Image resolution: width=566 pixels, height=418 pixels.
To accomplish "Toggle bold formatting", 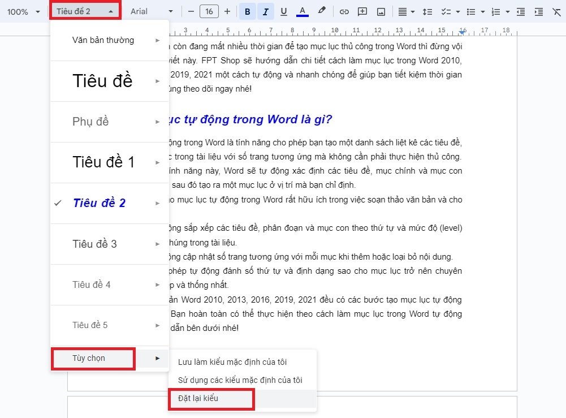I will coord(247,11).
